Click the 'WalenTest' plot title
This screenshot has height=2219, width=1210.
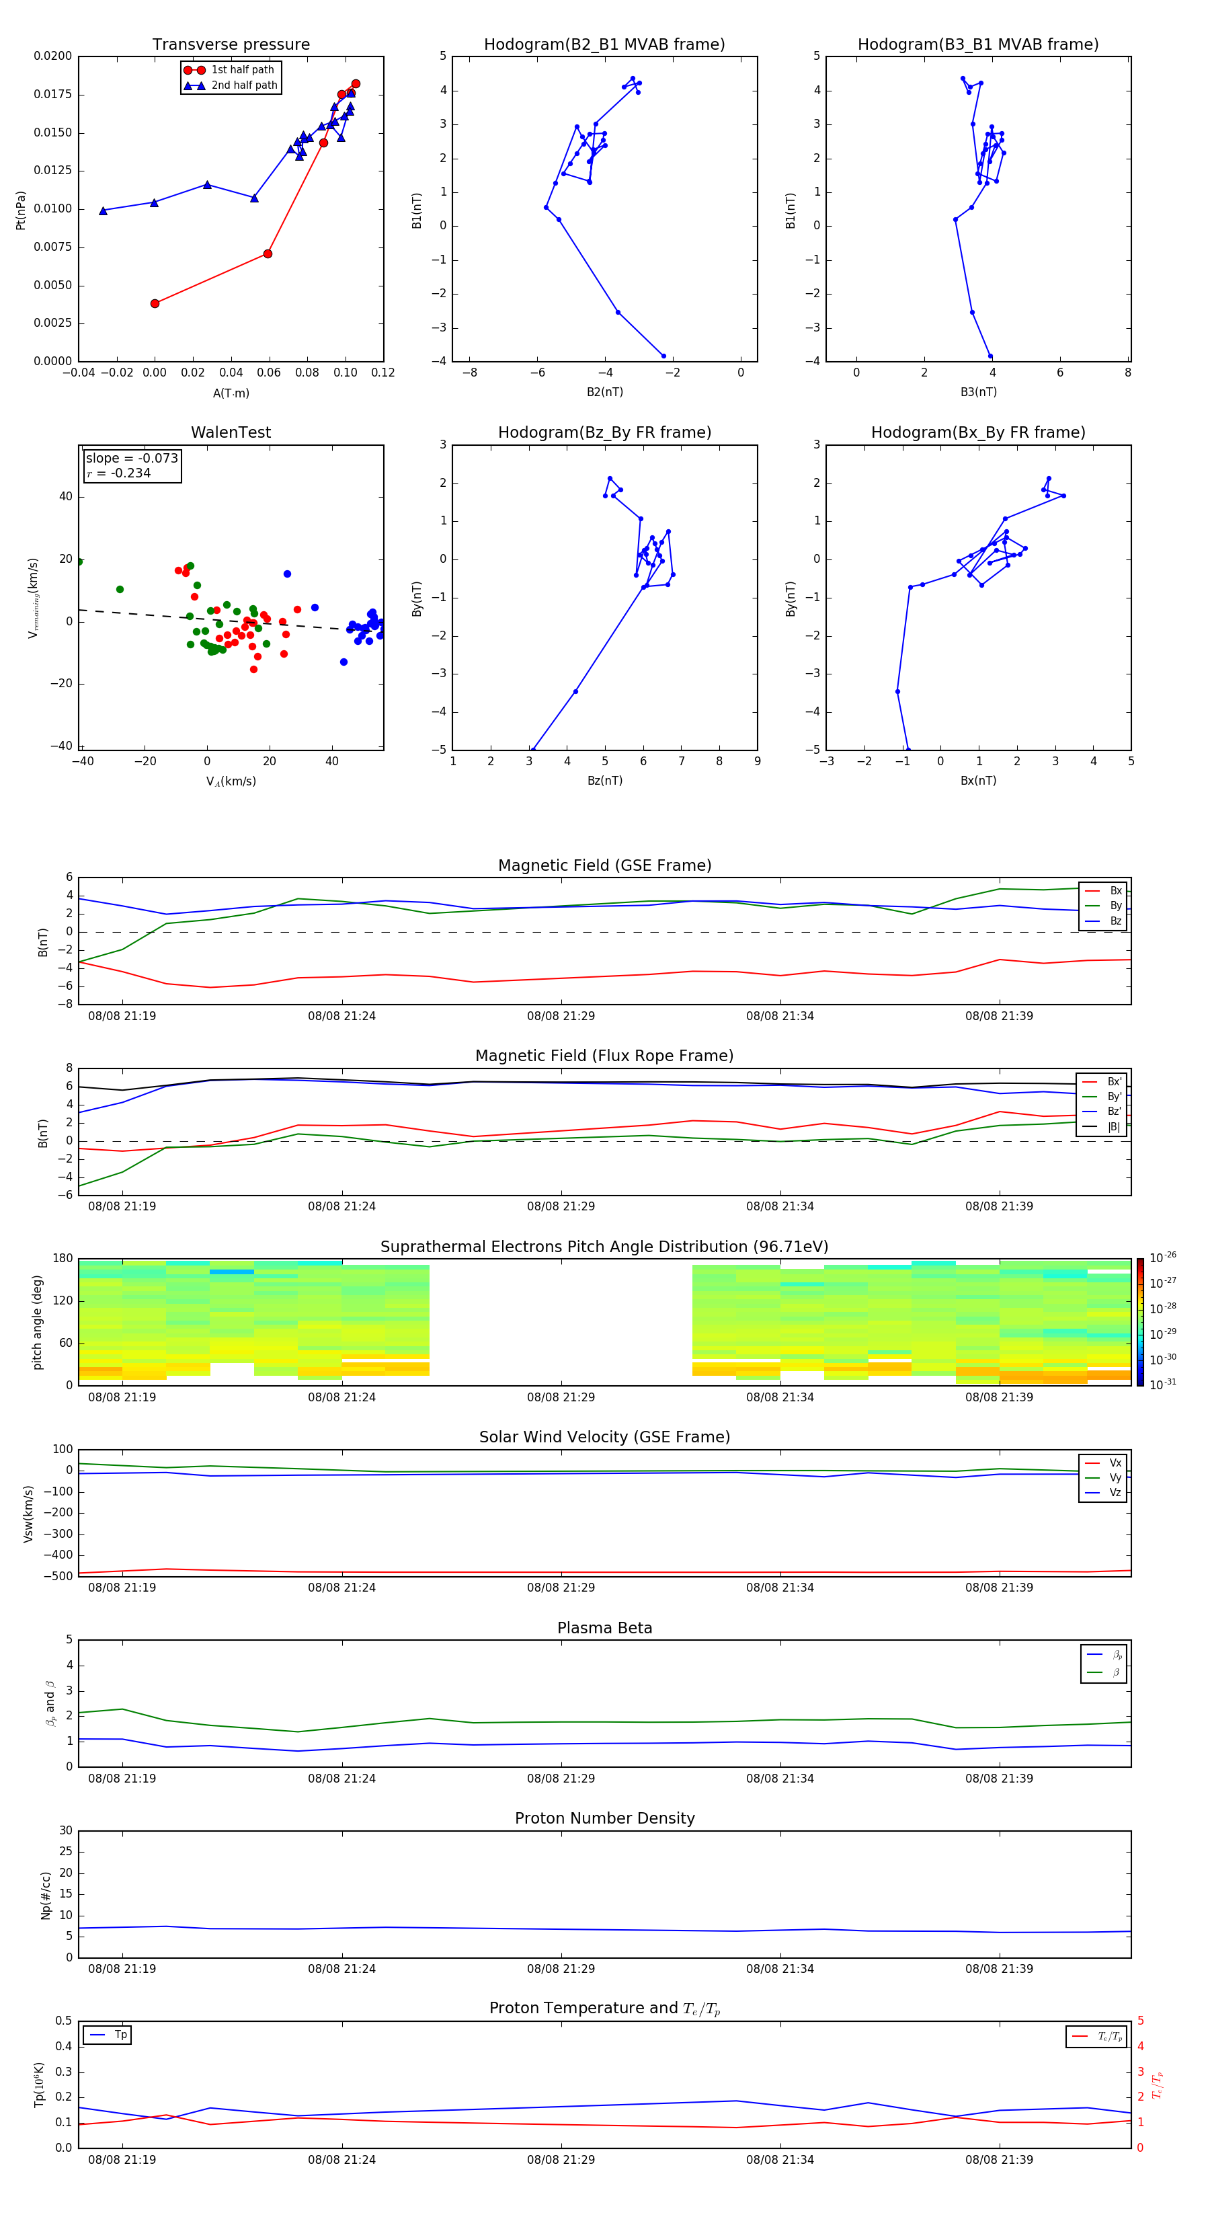[231, 432]
